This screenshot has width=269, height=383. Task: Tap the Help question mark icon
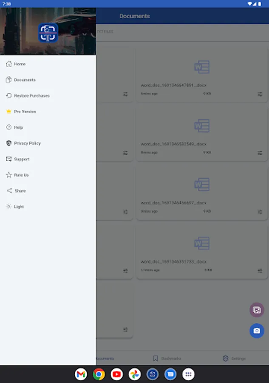9,127
